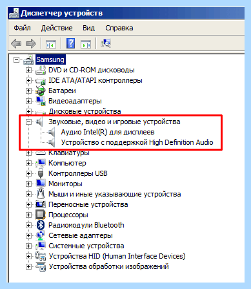251x289 pixels.
Task: Click the Процессоры chip icon
Action: pos(41,215)
